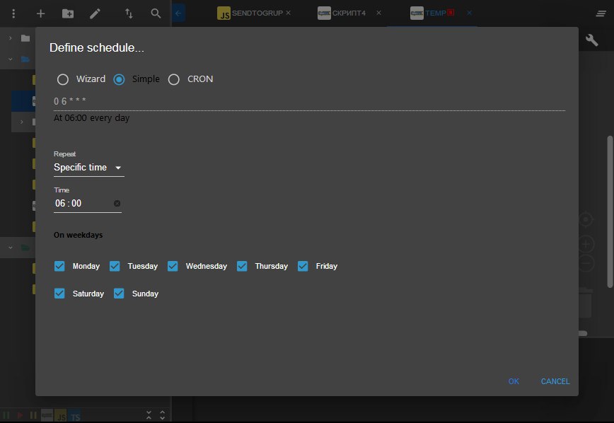Screen dimensions: 614x423
Task: Switch to the СКРИПТ4 tab
Action: pos(349,13)
